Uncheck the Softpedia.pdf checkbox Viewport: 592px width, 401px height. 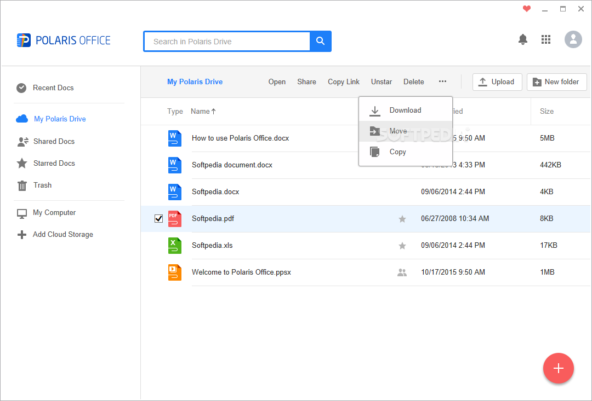(x=158, y=219)
